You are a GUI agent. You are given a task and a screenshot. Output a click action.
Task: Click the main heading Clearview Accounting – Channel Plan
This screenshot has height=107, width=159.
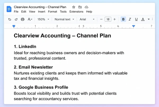pyautogui.click(x=62, y=36)
